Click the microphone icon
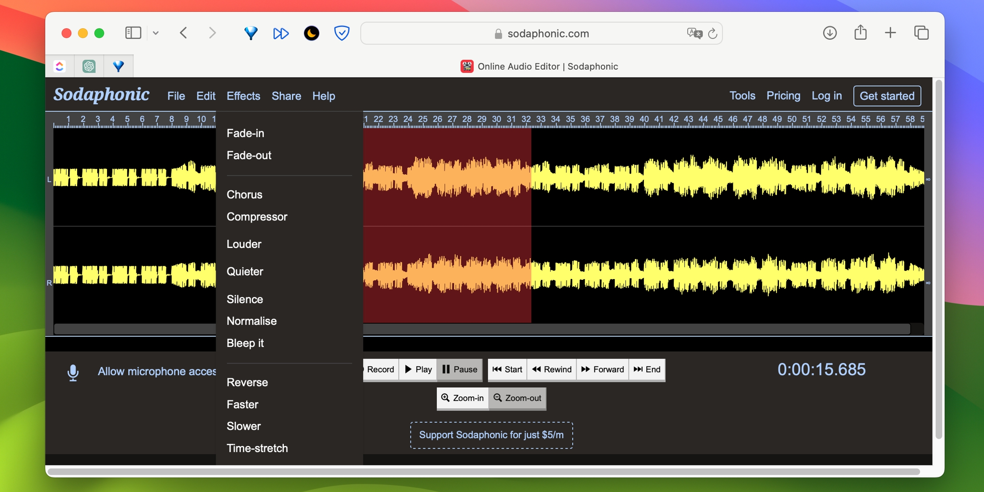The width and height of the screenshot is (984, 492). tap(73, 372)
